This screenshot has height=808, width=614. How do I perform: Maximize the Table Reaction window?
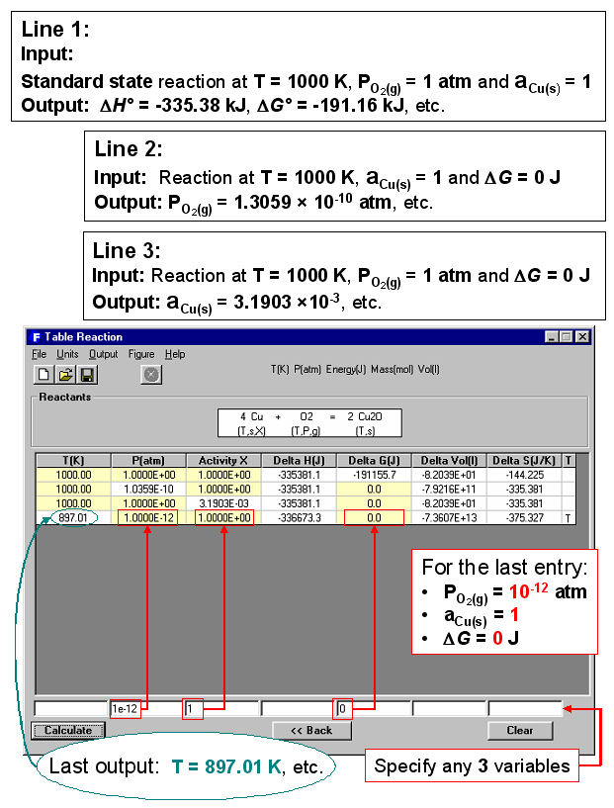[x=568, y=337]
